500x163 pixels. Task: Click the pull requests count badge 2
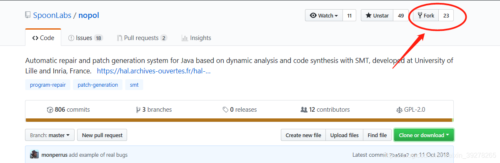(x=164, y=38)
